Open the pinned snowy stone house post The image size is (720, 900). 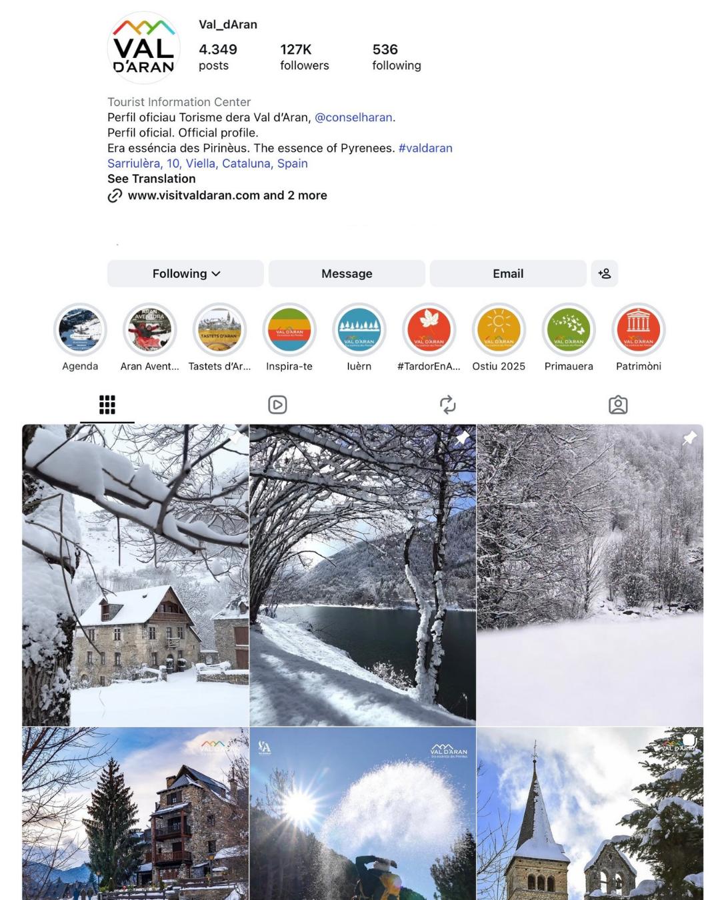pyautogui.click(x=135, y=575)
